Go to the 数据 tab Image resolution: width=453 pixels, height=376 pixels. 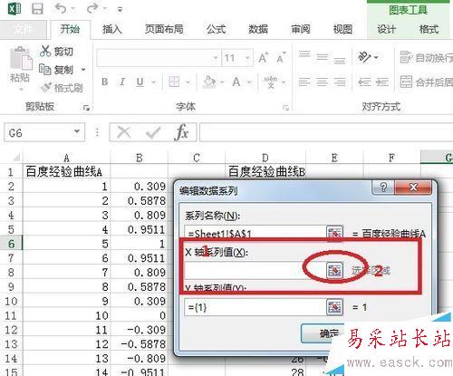click(x=258, y=29)
